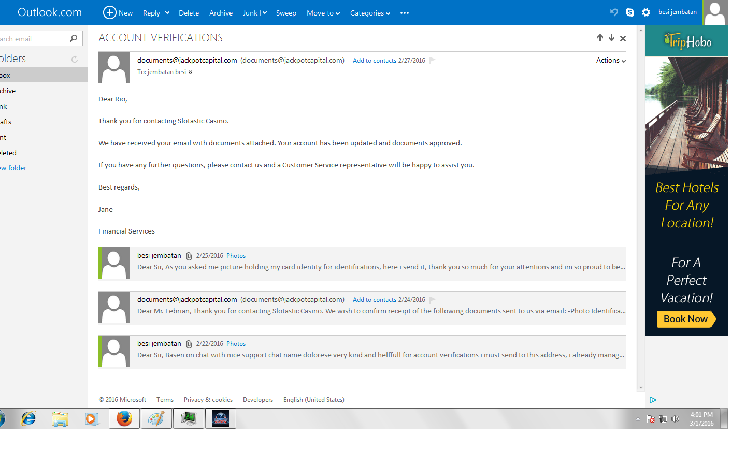Image resolution: width=746 pixels, height=466 pixels.
Task: Click the Junk button
Action: click(x=250, y=13)
